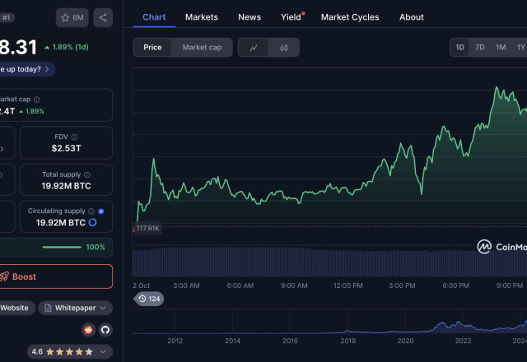Switch chart to Market cap view
This screenshot has height=362, width=527.
pyautogui.click(x=202, y=48)
